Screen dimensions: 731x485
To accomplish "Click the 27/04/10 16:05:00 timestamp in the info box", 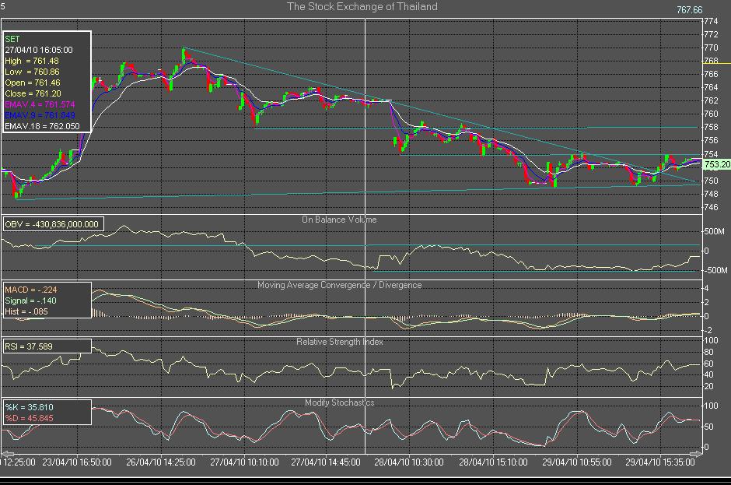I will coord(39,50).
